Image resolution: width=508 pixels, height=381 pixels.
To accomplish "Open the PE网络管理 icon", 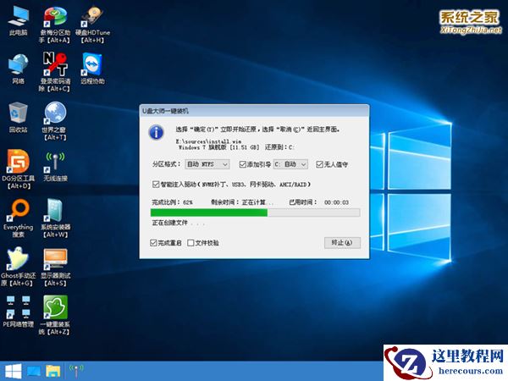I will [x=18, y=311].
